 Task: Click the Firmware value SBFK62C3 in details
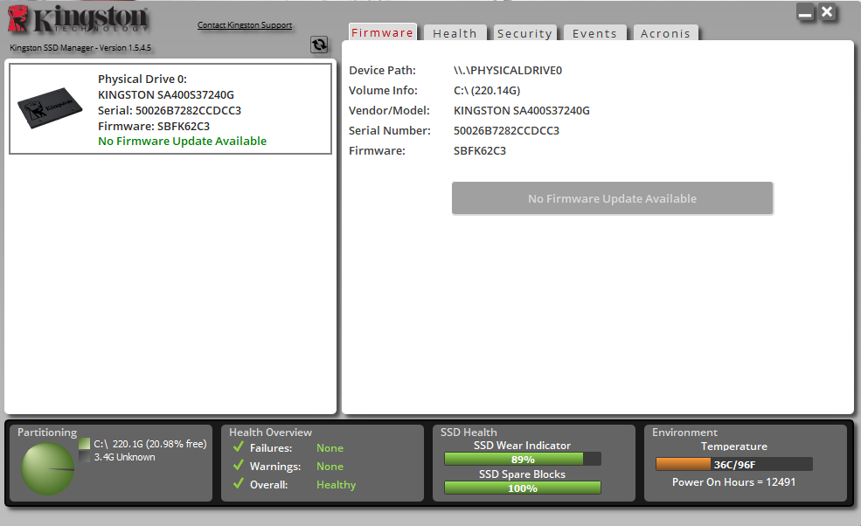(x=480, y=150)
